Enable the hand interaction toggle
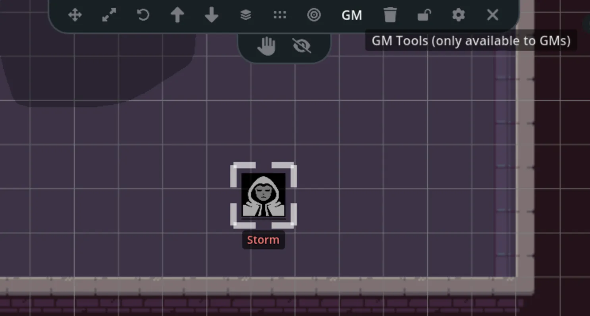The image size is (590, 316). click(x=267, y=45)
